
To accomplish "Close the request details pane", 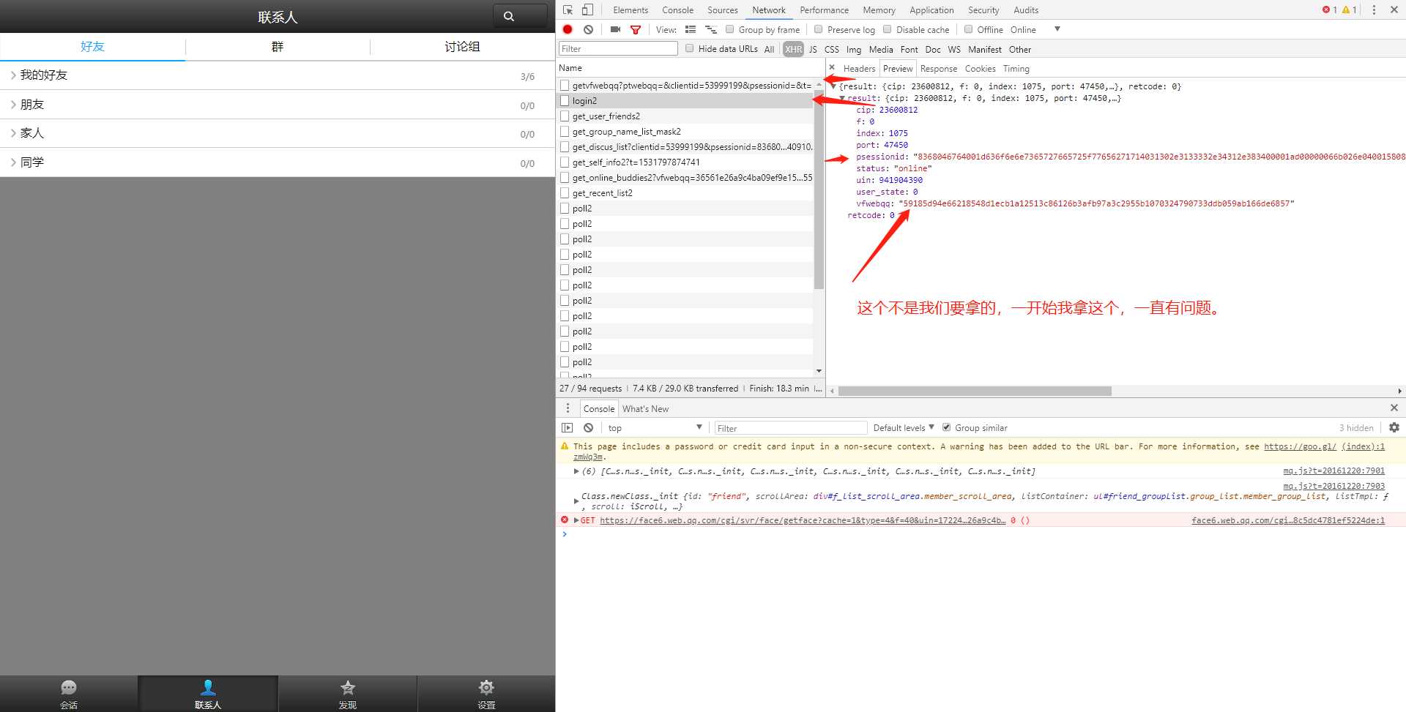I will (832, 67).
